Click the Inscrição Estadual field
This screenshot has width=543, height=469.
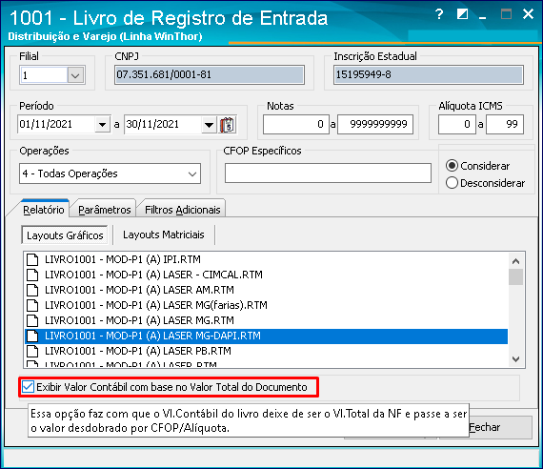click(x=429, y=74)
